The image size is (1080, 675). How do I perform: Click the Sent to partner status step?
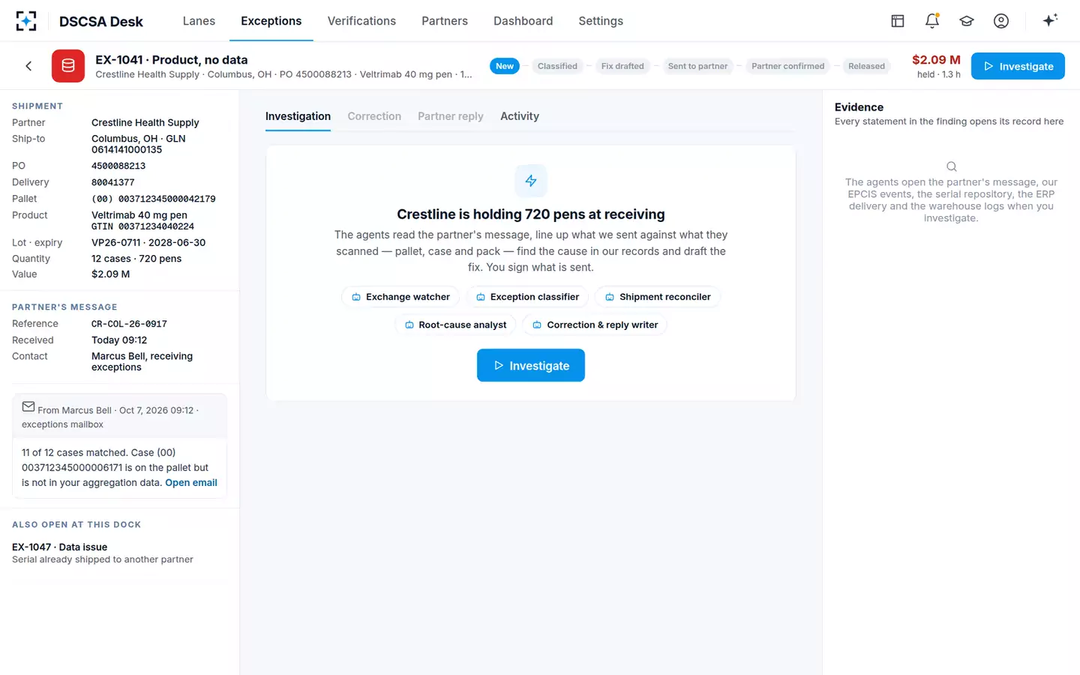click(x=697, y=66)
